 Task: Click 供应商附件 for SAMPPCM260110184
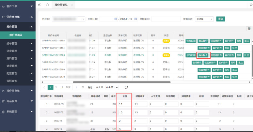[204, 48]
